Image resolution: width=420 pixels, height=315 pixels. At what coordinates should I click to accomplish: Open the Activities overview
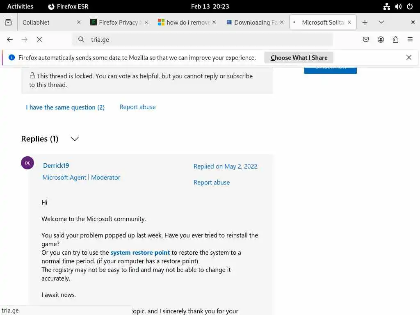20,7
